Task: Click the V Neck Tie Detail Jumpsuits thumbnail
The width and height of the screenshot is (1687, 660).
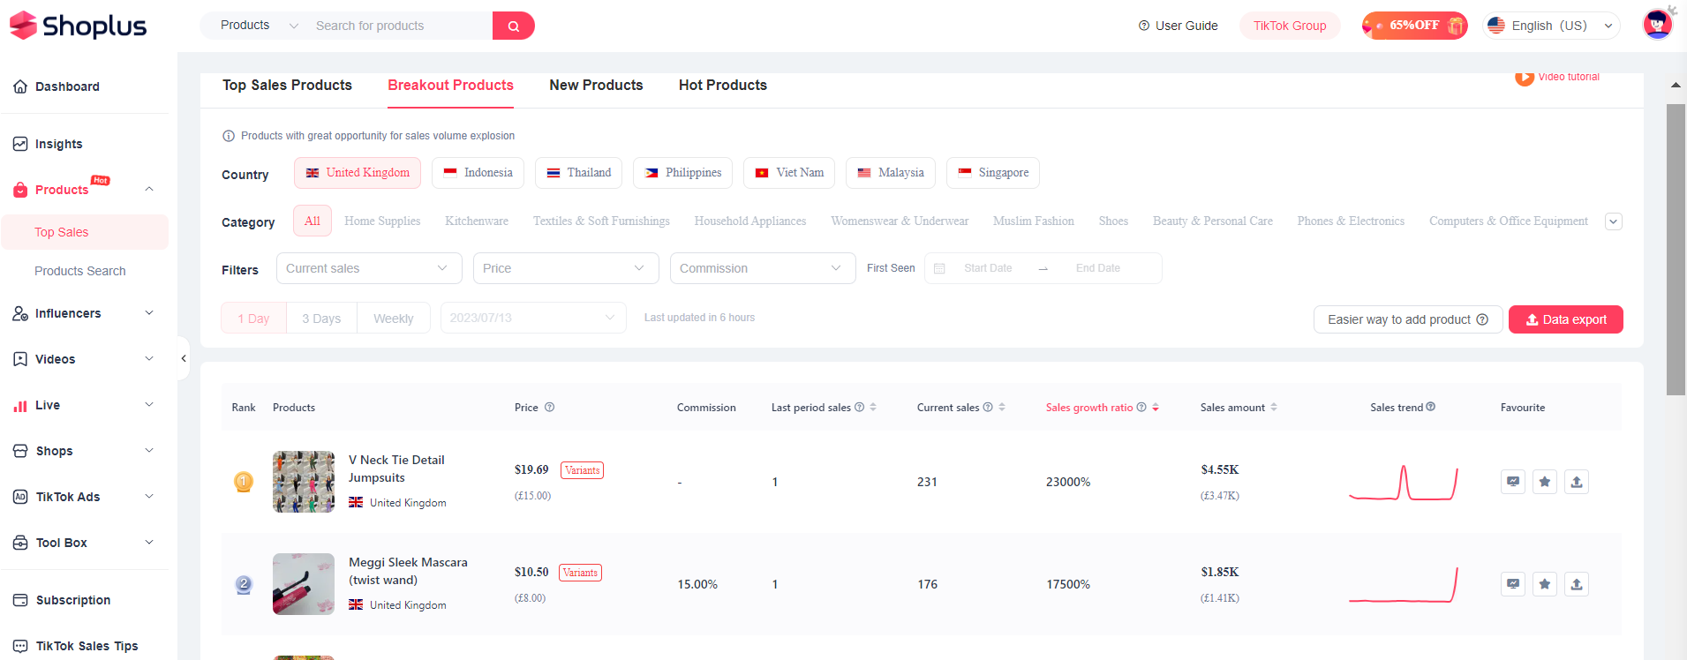Action: 304,482
